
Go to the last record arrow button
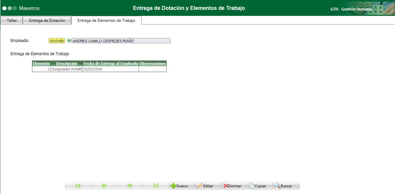pos(156,186)
